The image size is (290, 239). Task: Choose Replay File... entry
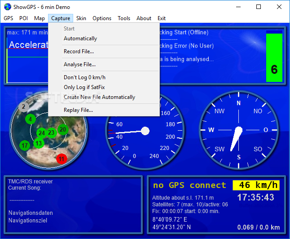pos(104,110)
